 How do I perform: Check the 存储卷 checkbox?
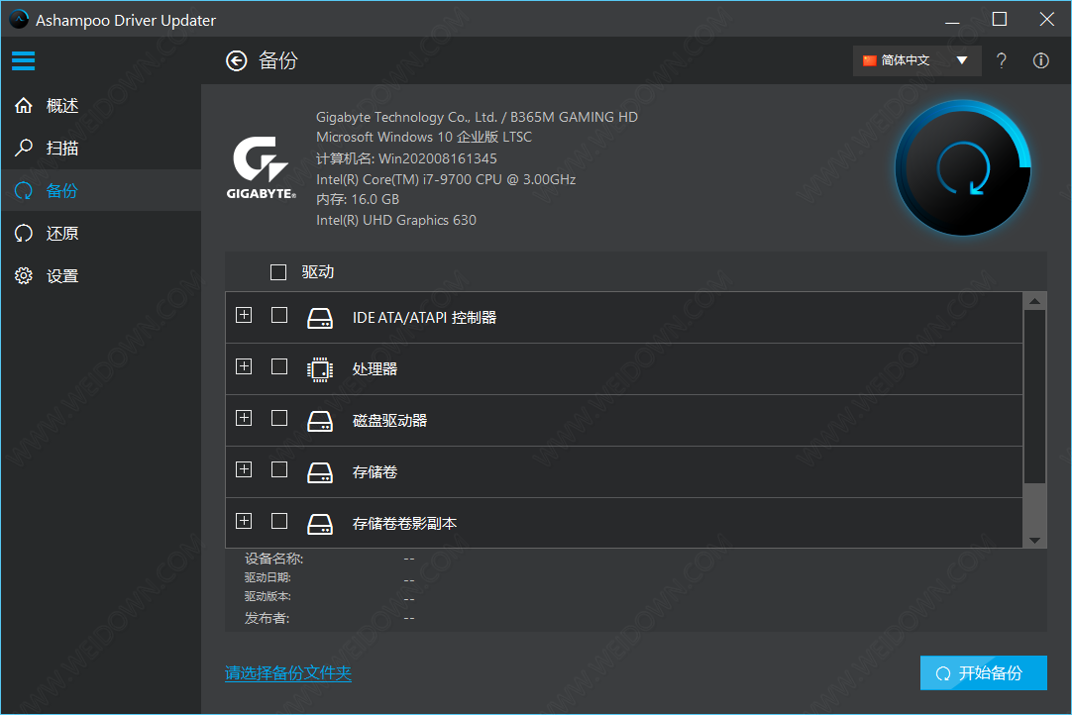tap(279, 469)
